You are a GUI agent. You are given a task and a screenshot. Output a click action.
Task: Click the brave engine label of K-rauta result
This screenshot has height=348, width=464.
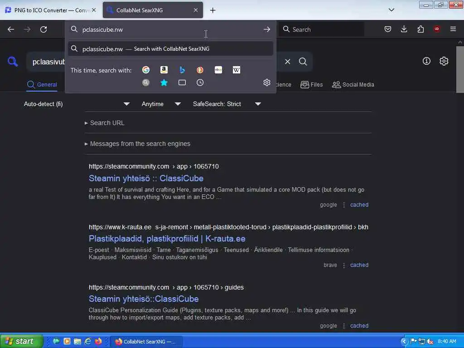[330, 265]
